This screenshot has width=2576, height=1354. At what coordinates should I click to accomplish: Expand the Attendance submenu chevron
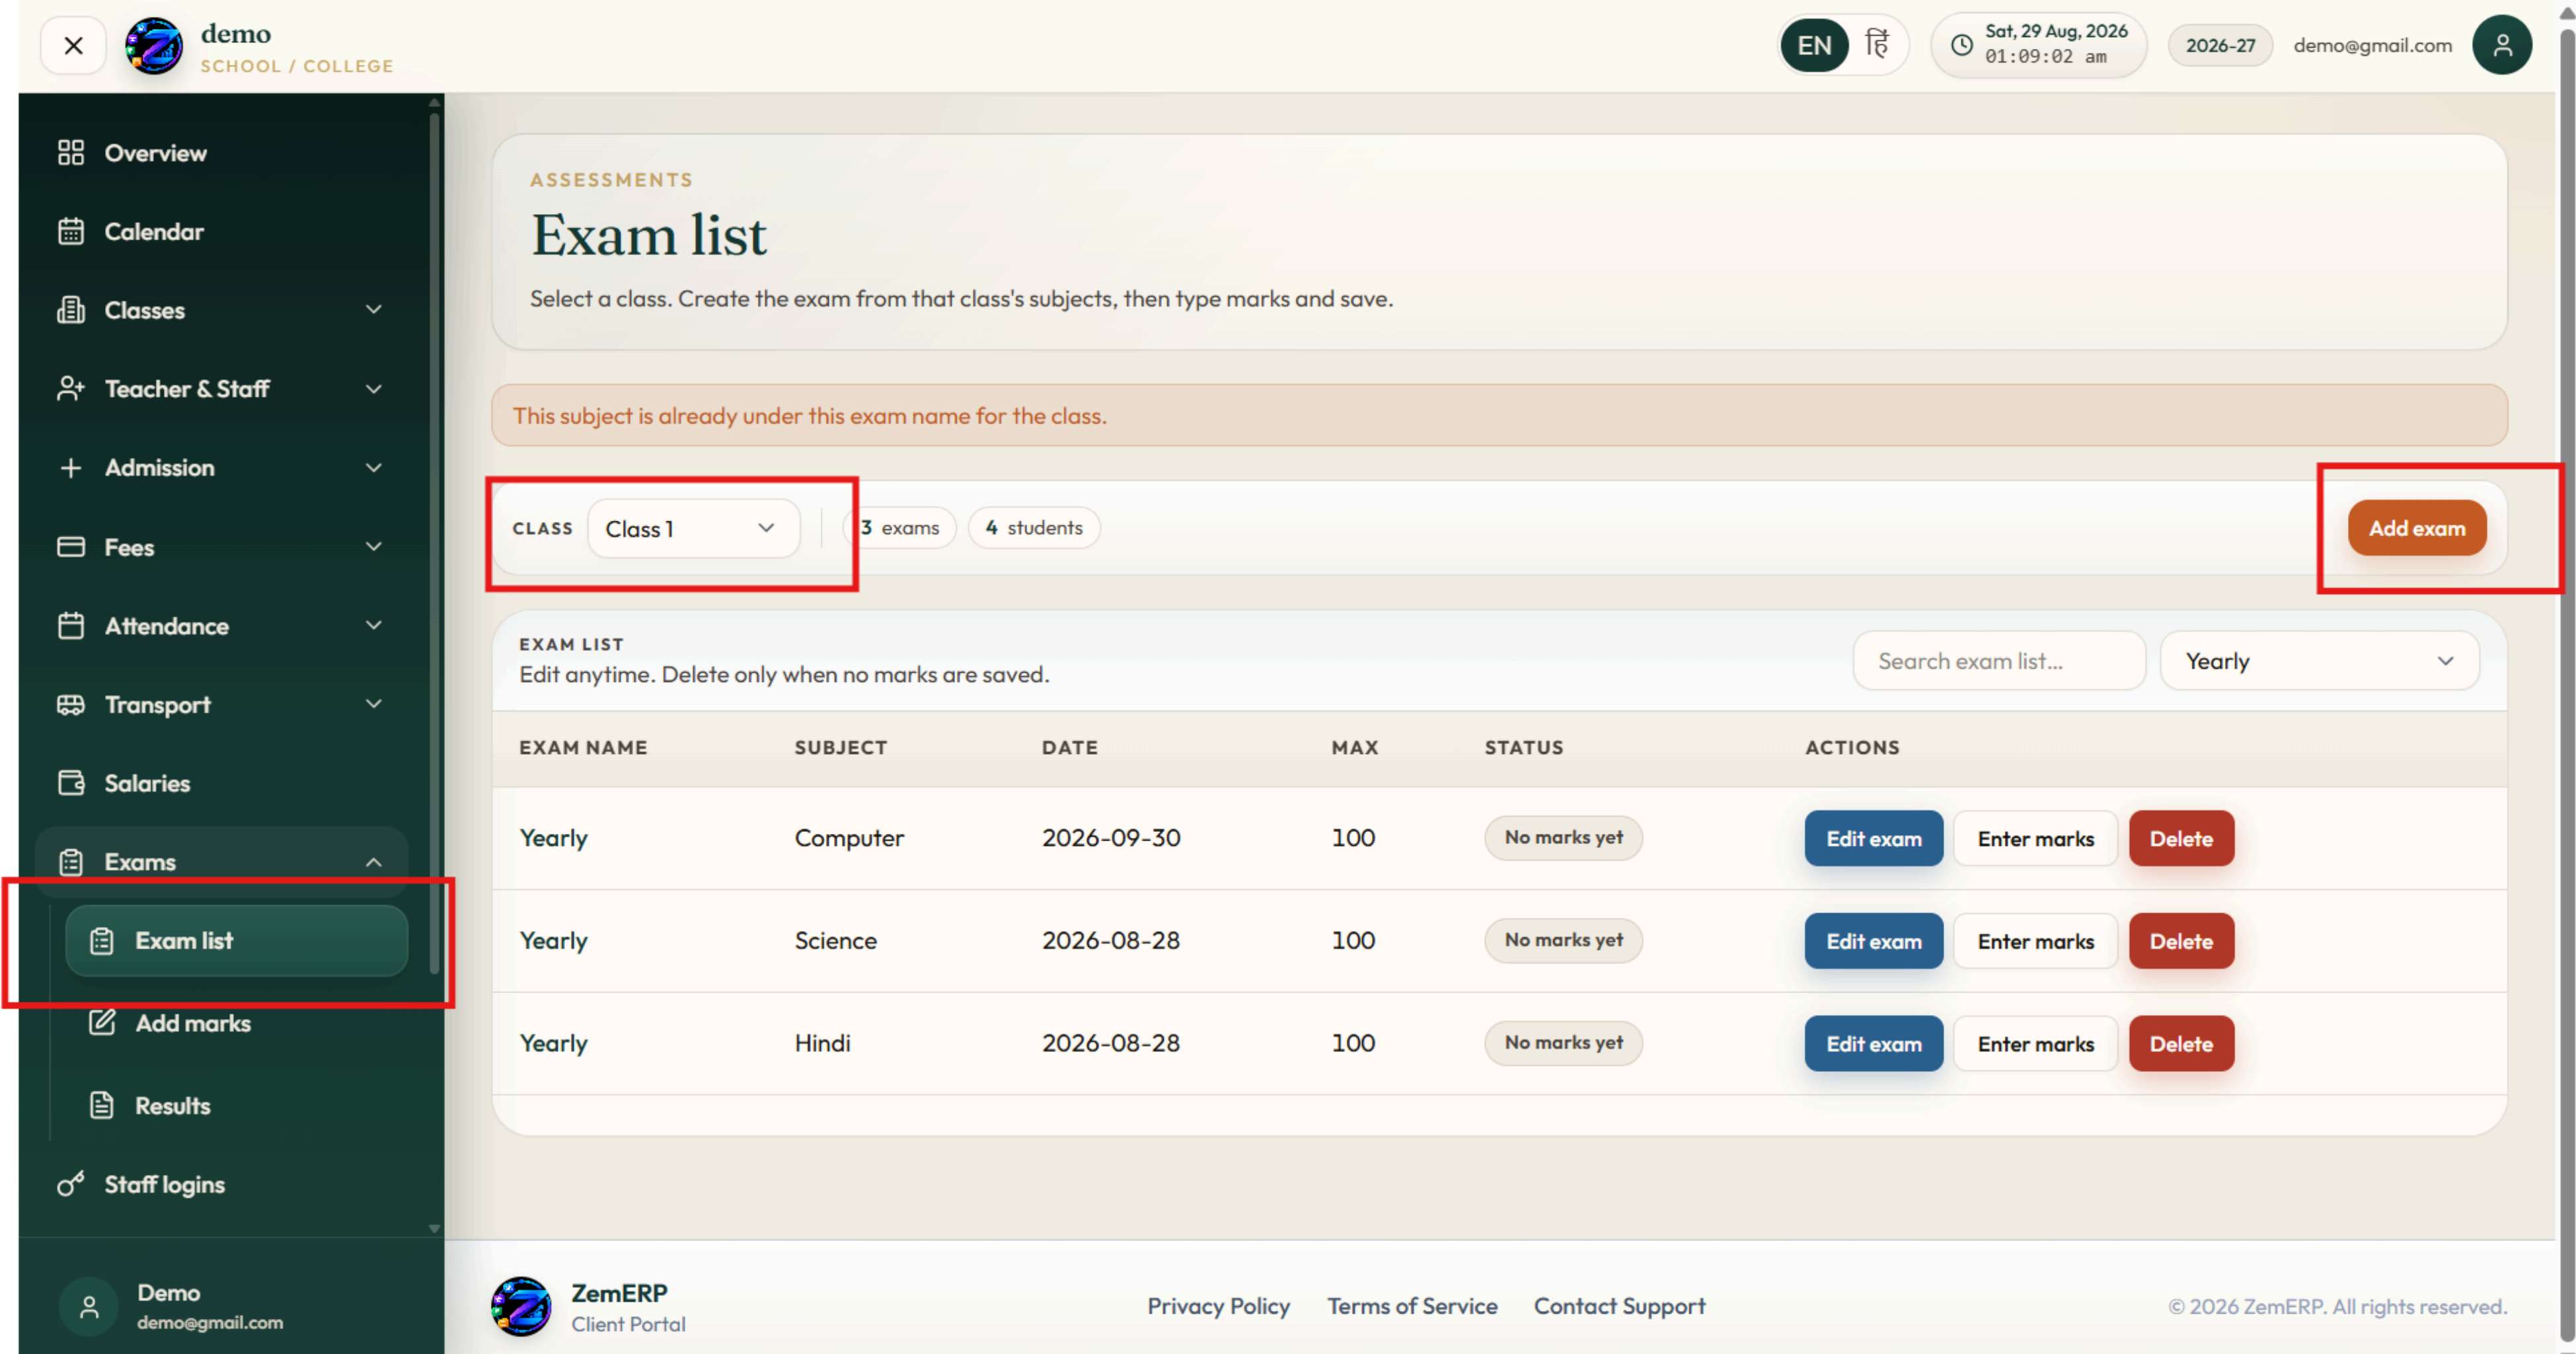373,625
